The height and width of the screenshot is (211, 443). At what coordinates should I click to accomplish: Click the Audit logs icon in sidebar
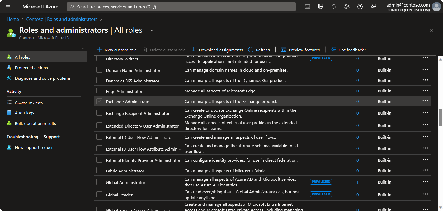[9, 113]
